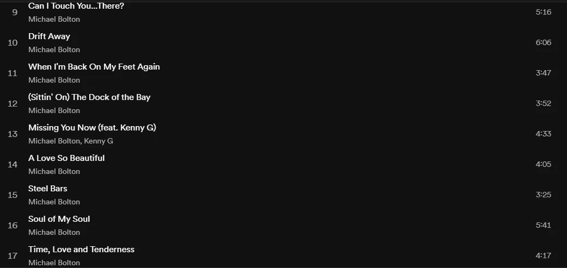This screenshot has height=268, width=567.
Task: Select track Soul of My Soul
Action: click(59, 219)
